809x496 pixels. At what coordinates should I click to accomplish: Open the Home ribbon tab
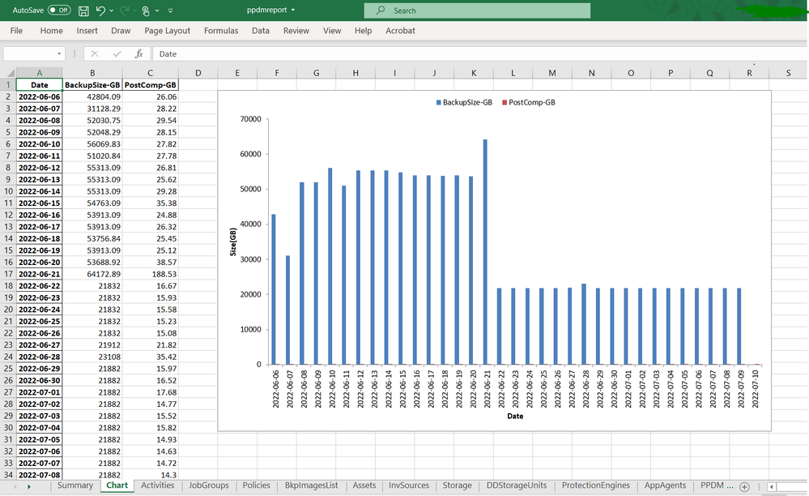click(52, 31)
